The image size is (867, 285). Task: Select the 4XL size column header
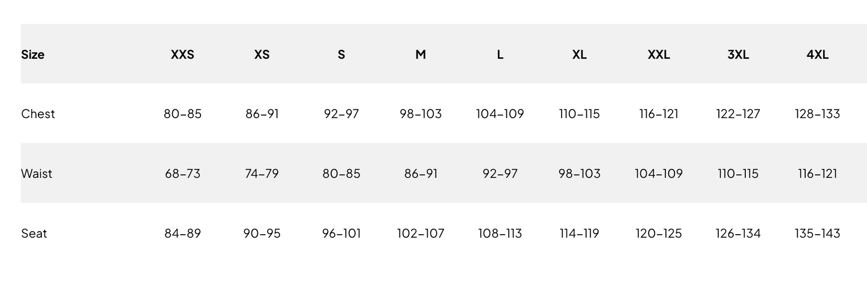[817, 54]
